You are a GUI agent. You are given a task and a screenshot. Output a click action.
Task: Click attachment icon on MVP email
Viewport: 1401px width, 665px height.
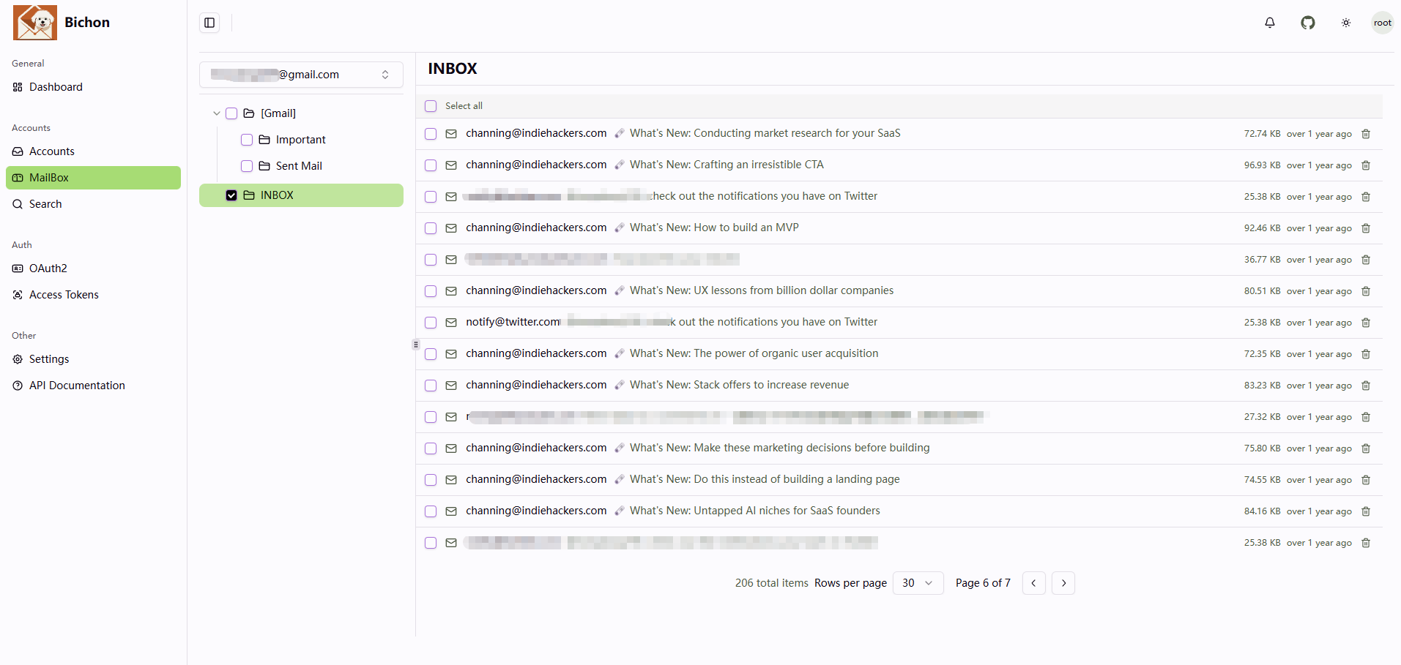click(x=620, y=228)
